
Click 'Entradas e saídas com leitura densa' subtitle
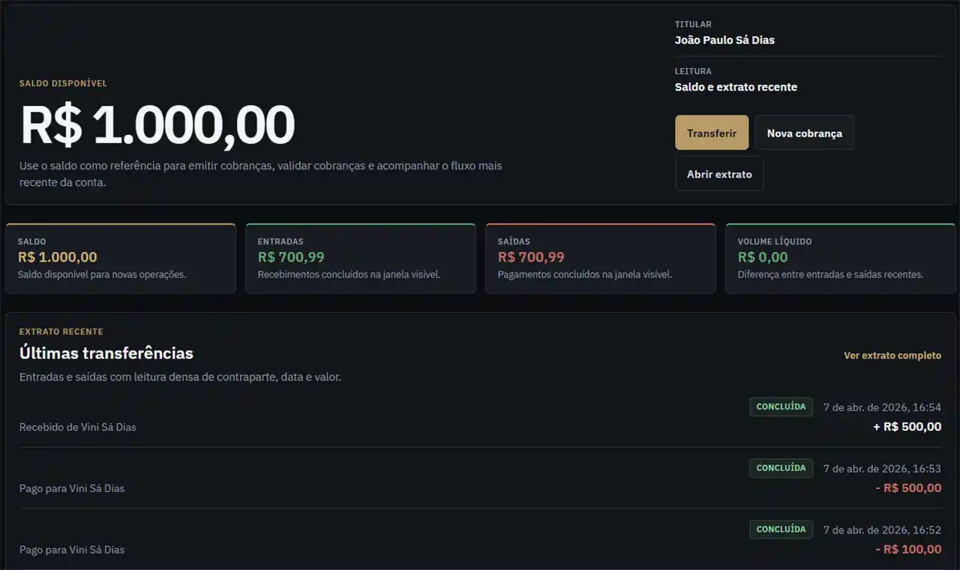180,377
